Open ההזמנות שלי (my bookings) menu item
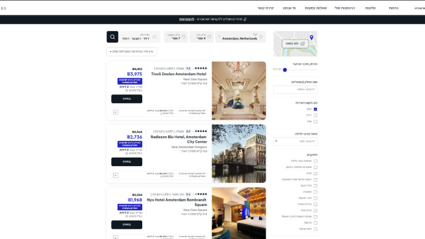 (x=344, y=8)
